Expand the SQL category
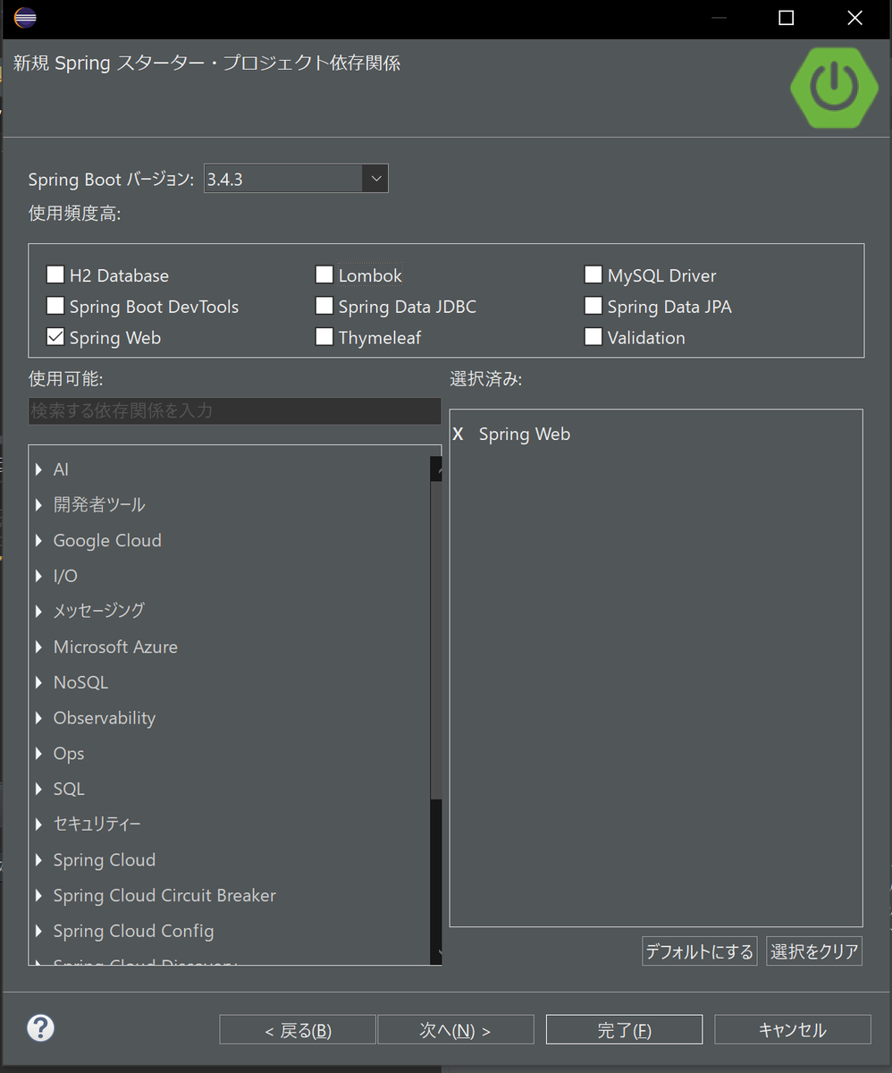The height and width of the screenshot is (1073, 892). tap(39, 789)
